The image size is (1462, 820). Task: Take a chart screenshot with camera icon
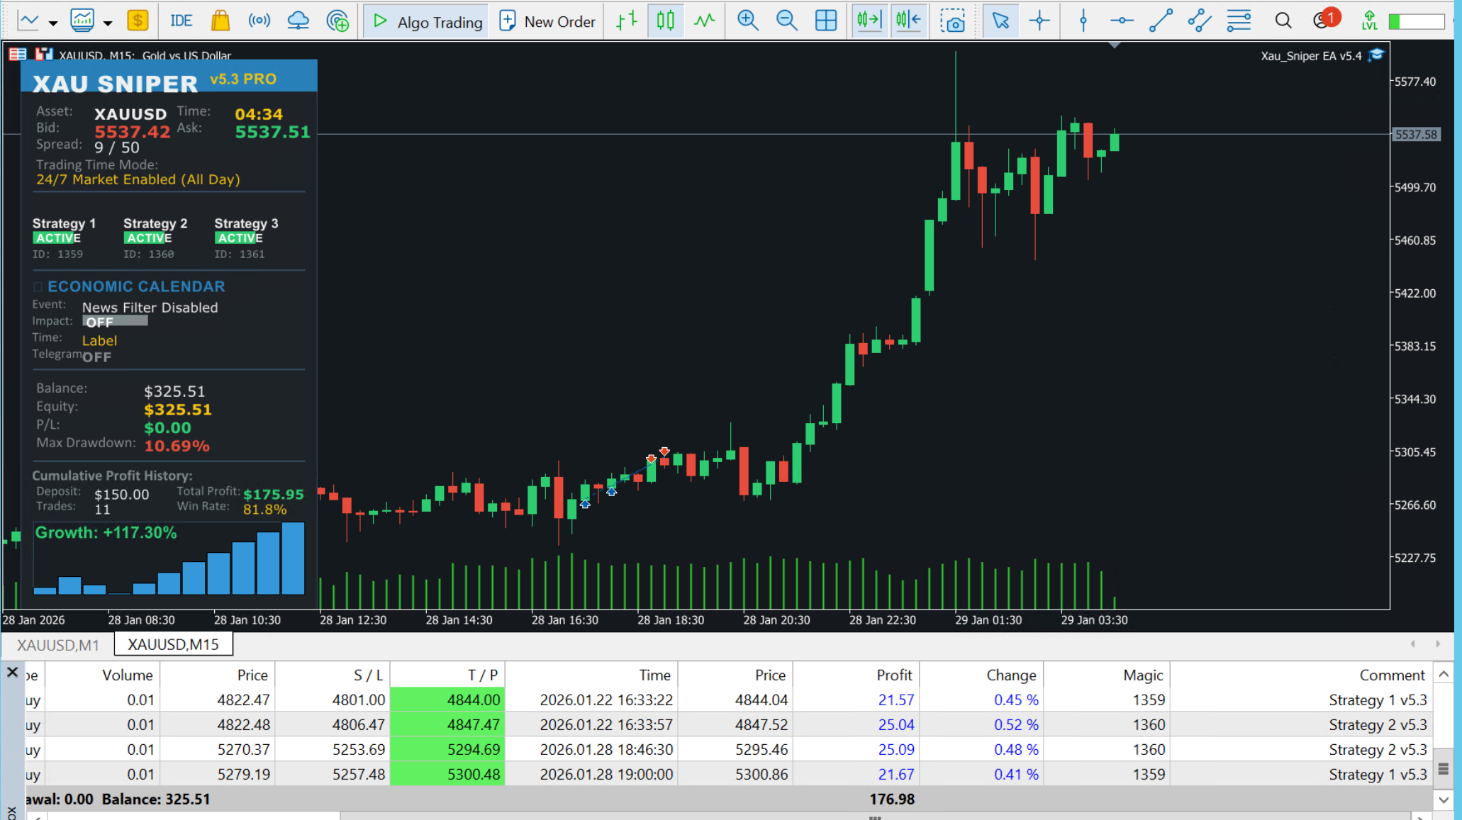[952, 21]
